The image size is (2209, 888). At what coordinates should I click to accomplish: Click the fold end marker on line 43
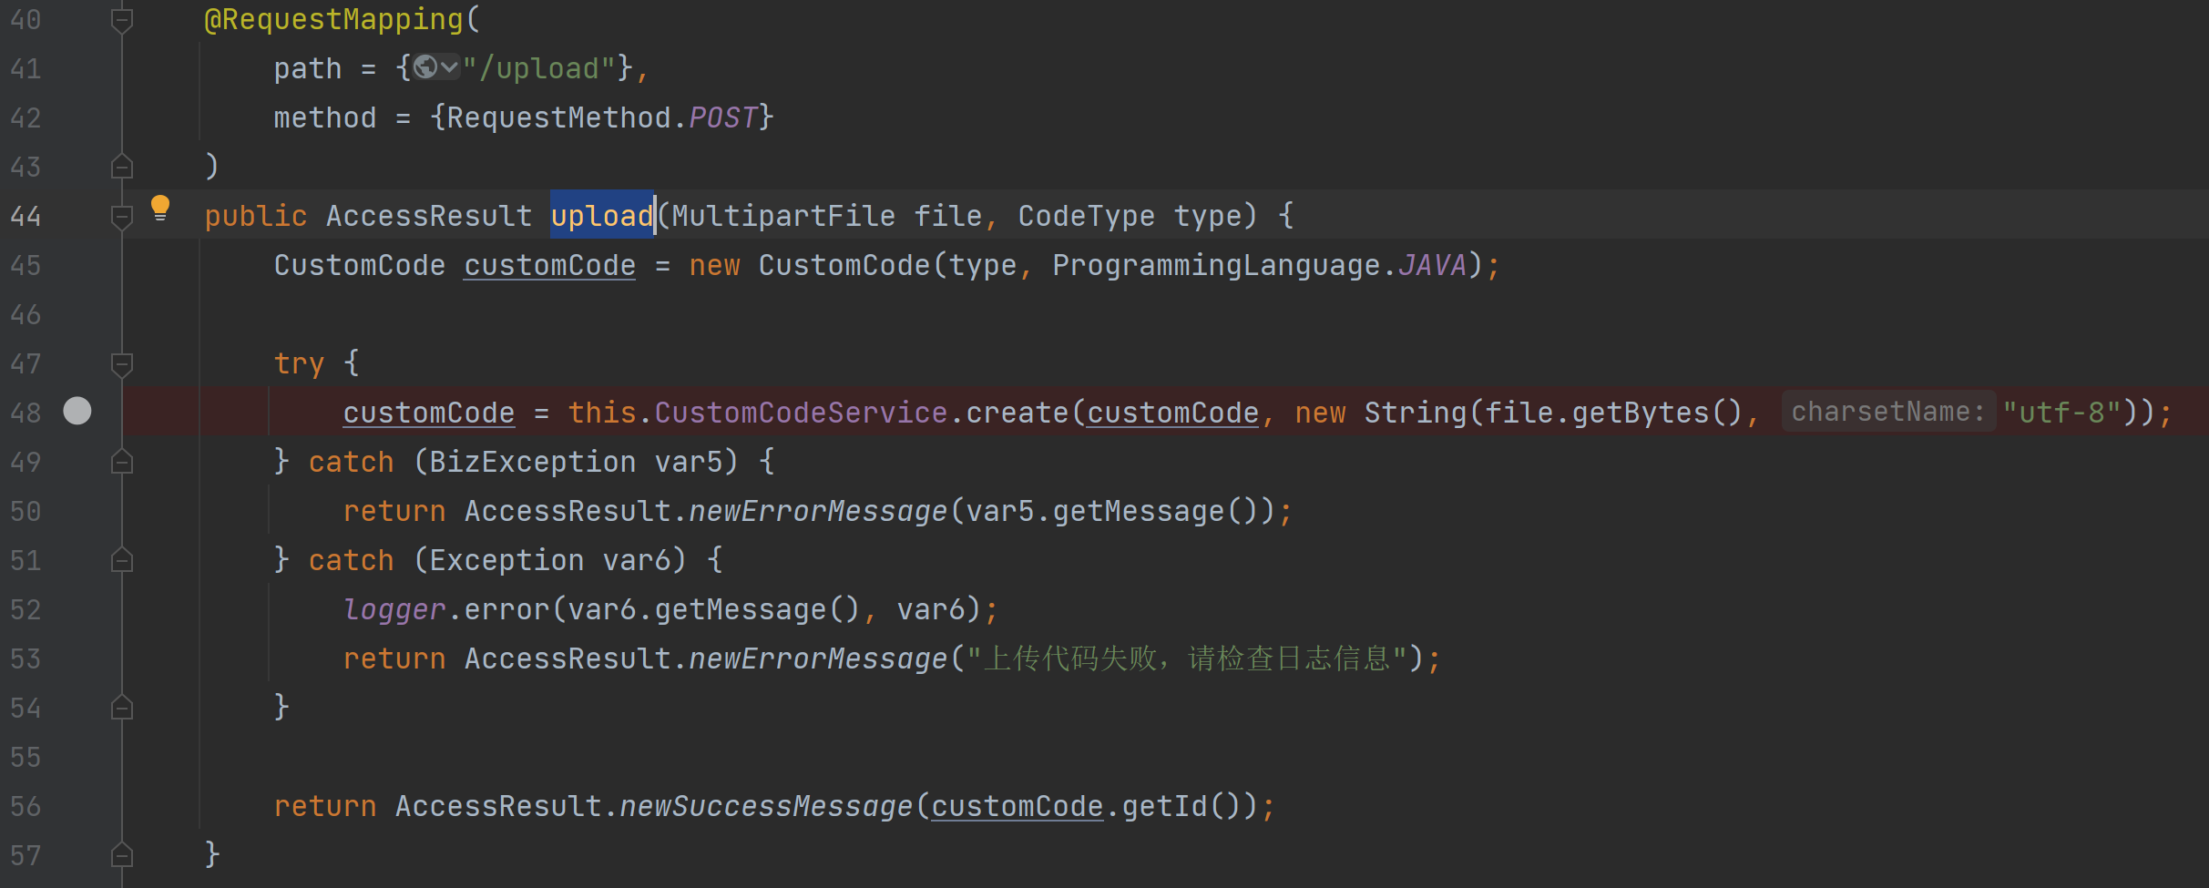[121, 167]
